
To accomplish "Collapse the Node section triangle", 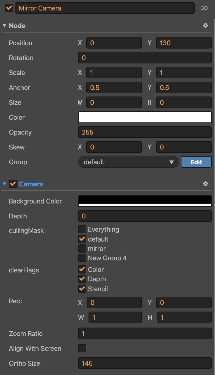I will [x=4, y=26].
